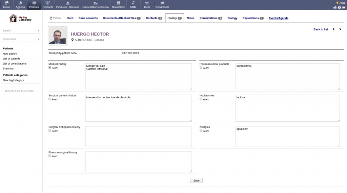Uncheck the Medical history Alert checkbox

click(x=50, y=68)
